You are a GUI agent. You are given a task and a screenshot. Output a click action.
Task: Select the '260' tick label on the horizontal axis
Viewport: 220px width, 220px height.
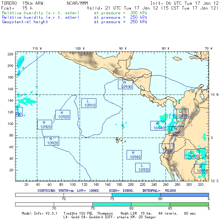[166, 185]
